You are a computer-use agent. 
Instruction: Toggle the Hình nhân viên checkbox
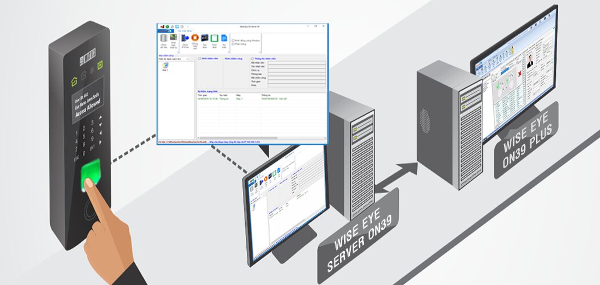pos(199,58)
